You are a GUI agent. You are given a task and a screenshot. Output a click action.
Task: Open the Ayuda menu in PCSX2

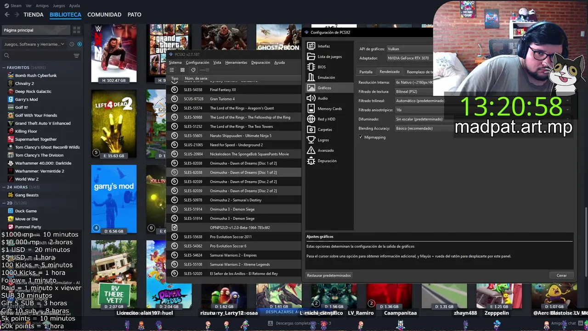pyautogui.click(x=279, y=63)
